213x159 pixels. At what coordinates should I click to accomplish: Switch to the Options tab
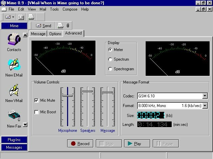55,34
